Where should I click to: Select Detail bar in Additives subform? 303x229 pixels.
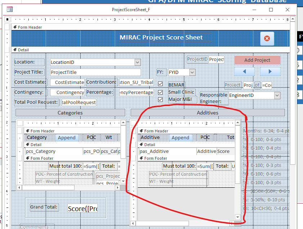coord(186,145)
